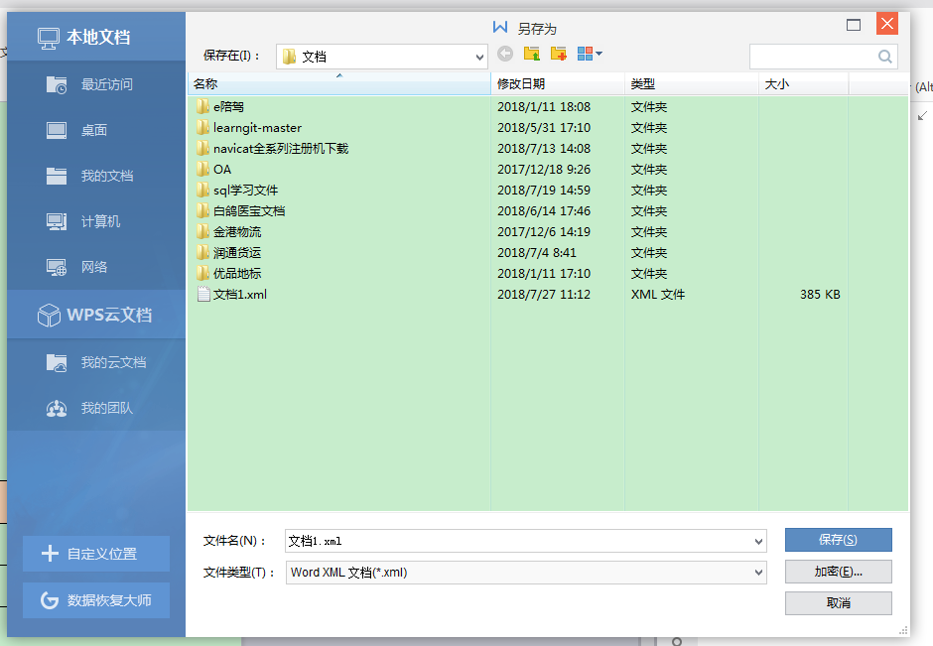Expand the 文件类型 dropdown arrow
The image size is (933, 646).
coord(758,573)
